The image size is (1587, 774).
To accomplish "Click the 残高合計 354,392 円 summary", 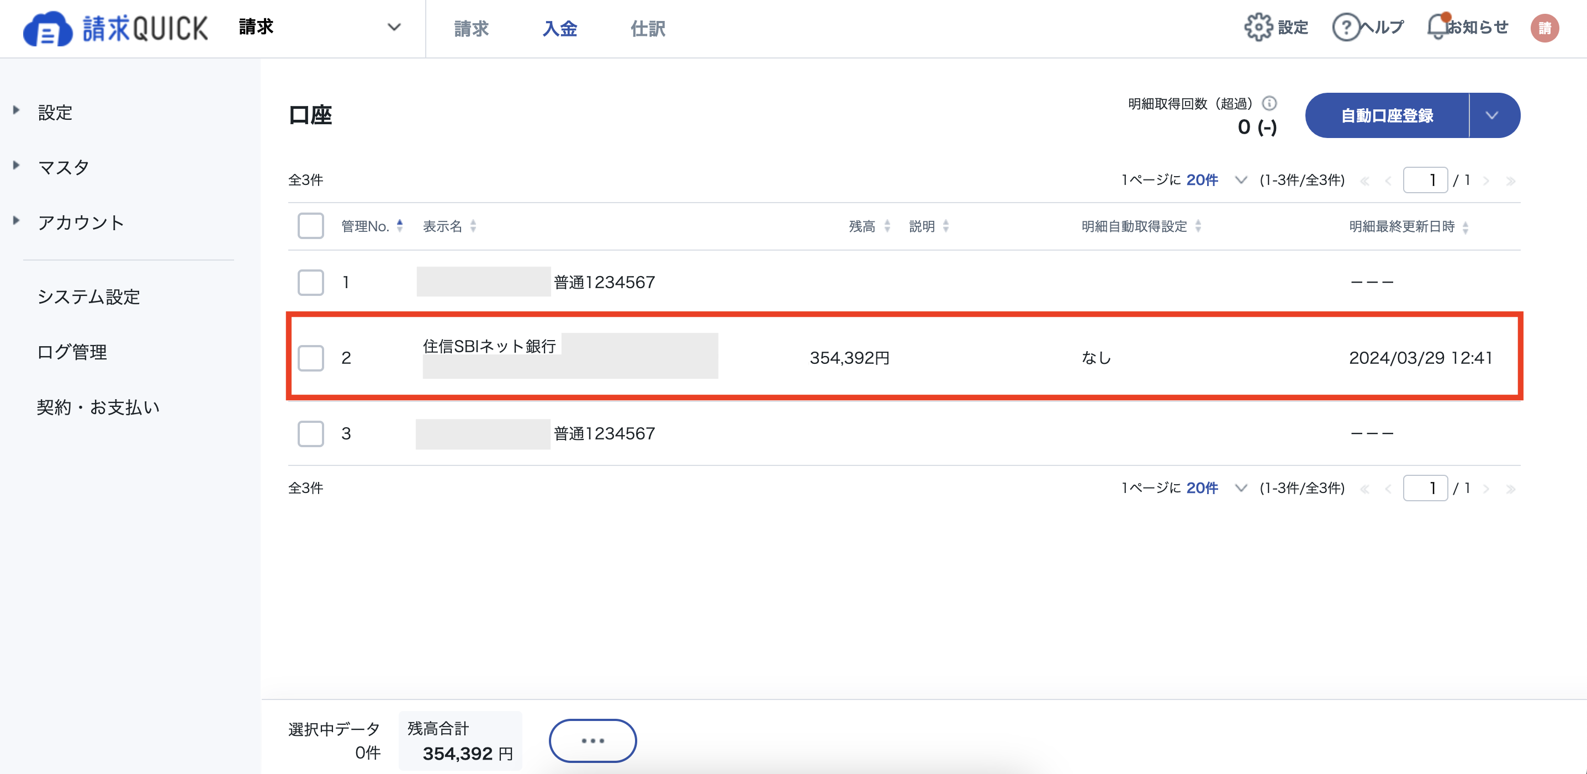I will point(460,741).
